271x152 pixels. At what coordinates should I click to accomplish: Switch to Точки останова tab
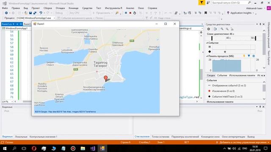pos(160,137)
